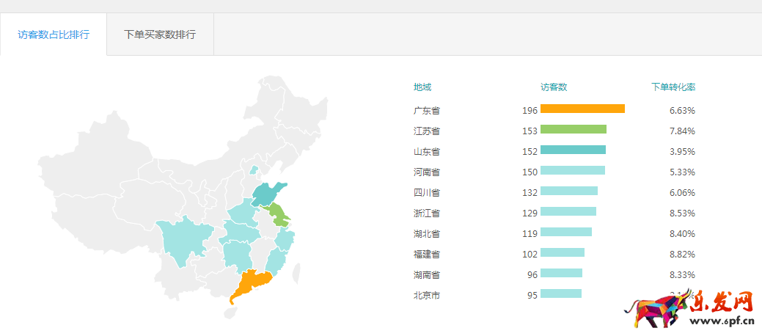Select 北京市 in the region list
The image size is (762, 336).
[427, 295]
